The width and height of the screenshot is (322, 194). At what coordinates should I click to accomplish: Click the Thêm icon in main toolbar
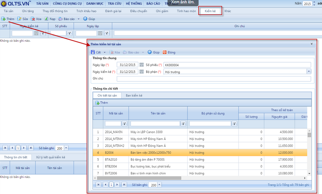click(3, 19)
